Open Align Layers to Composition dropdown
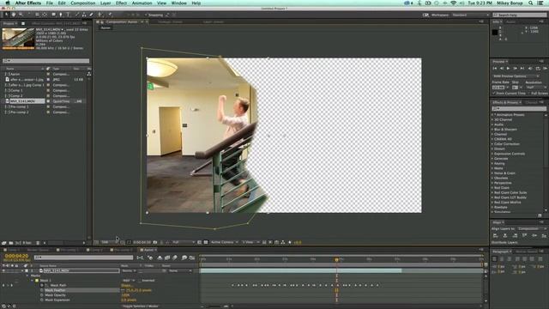This screenshot has width=549, height=309. [531, 228]
